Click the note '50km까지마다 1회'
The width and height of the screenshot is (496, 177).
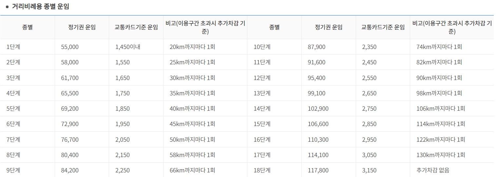(192, 139)
